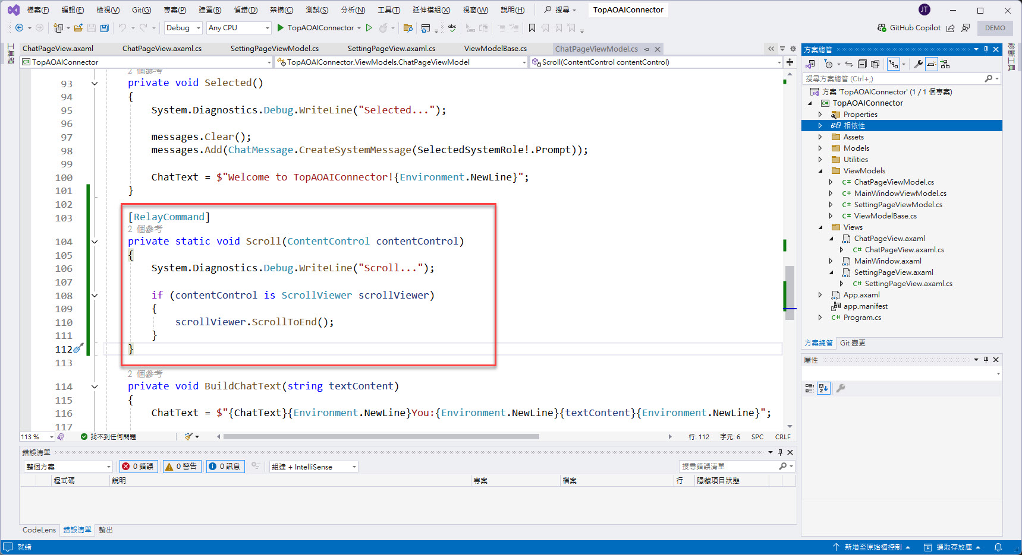Switch to the ChatPageView.axaml tab
Viewport: 1022px width, 555px height.
[x=58, y=49]
